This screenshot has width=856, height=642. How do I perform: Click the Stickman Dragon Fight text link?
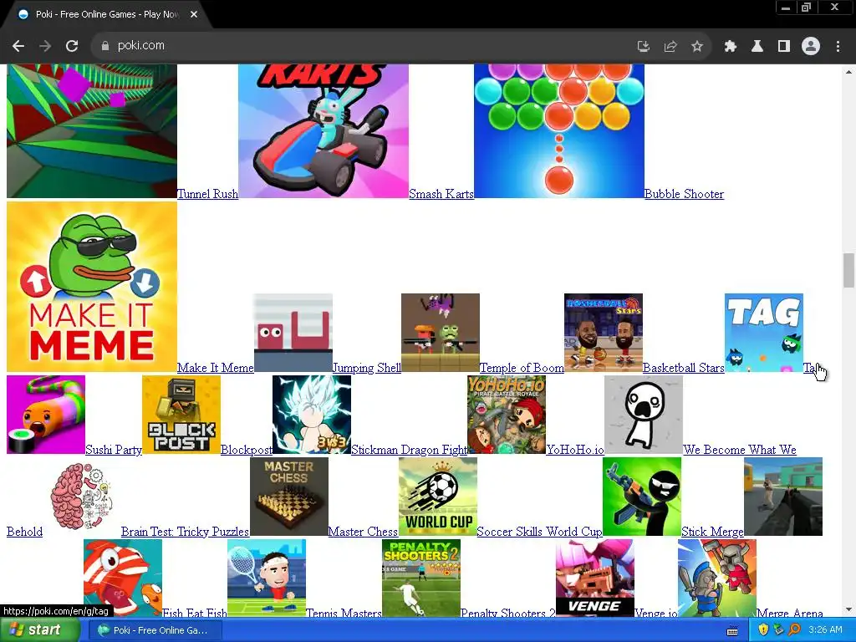[409, 450]
